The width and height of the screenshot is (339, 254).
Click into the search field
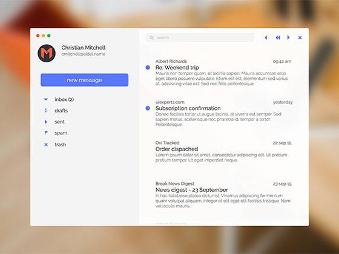click(x=200, y=37)
